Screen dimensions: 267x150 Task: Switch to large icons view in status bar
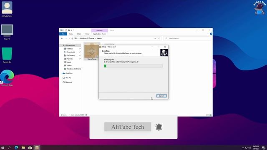[211, 115]
